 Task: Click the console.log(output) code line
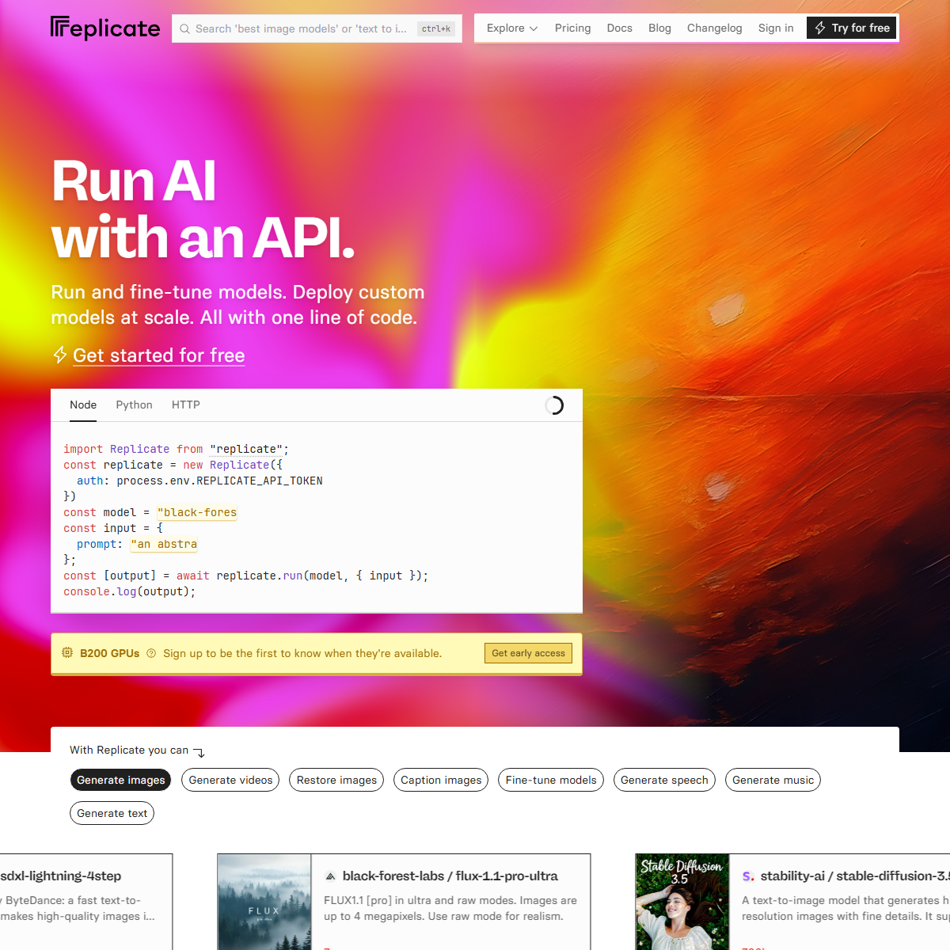point(130,591)
